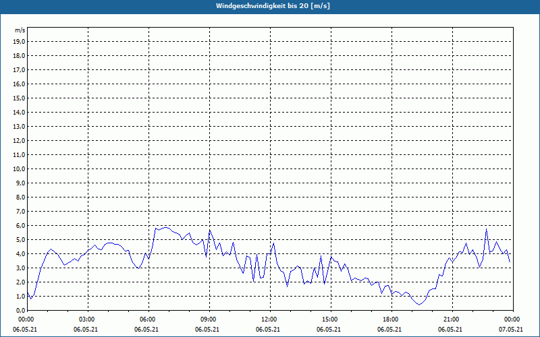Click the 03:00 time axis label
Viewport: 540px width, 337px height.
pyautogui.click(x=86, y=319)
